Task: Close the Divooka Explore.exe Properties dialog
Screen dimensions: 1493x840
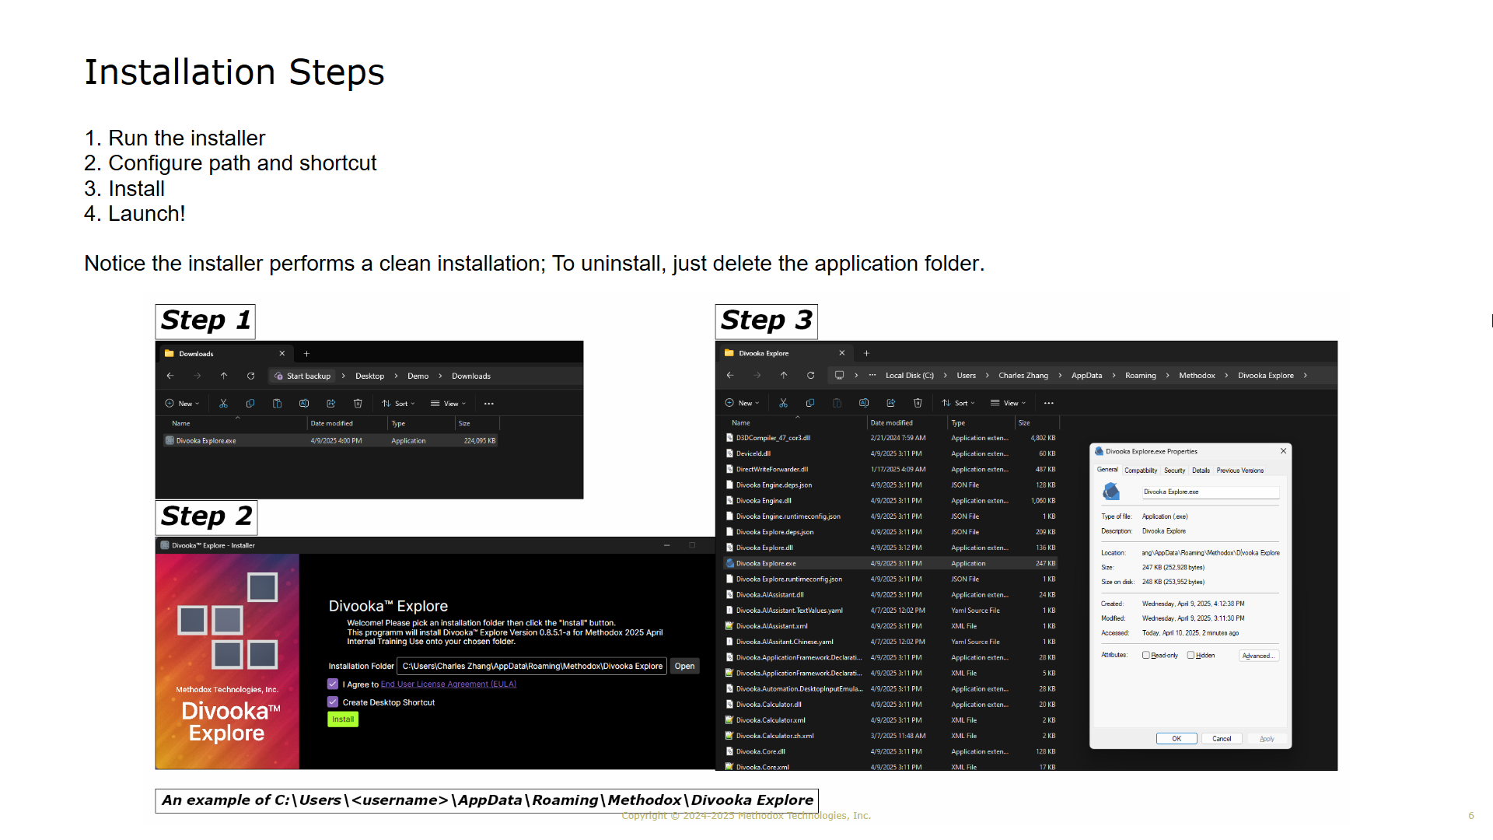Action: tap(1283, 451)
